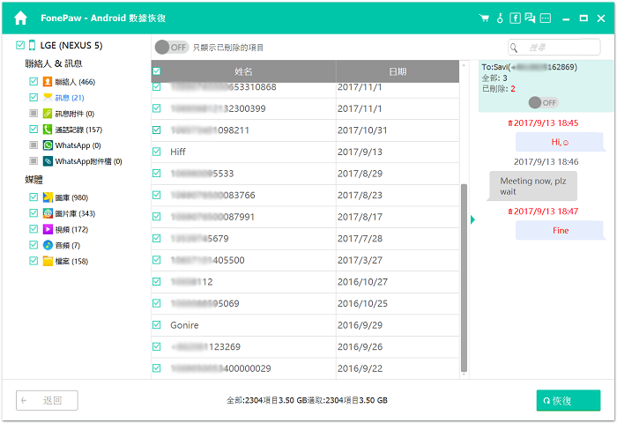This screenshot has width=617, height=423.
Task: Enable 'only show deleted items' toggle
Action: (x=172, y=48)
